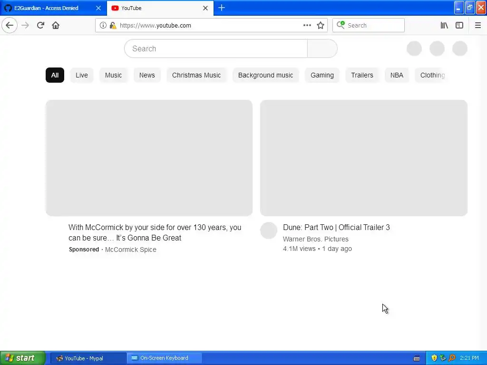Go to Warner Bros. Pictures channel
Image resolution: width=487 pixels, height=365 pixels.
[x=316, y=239]
